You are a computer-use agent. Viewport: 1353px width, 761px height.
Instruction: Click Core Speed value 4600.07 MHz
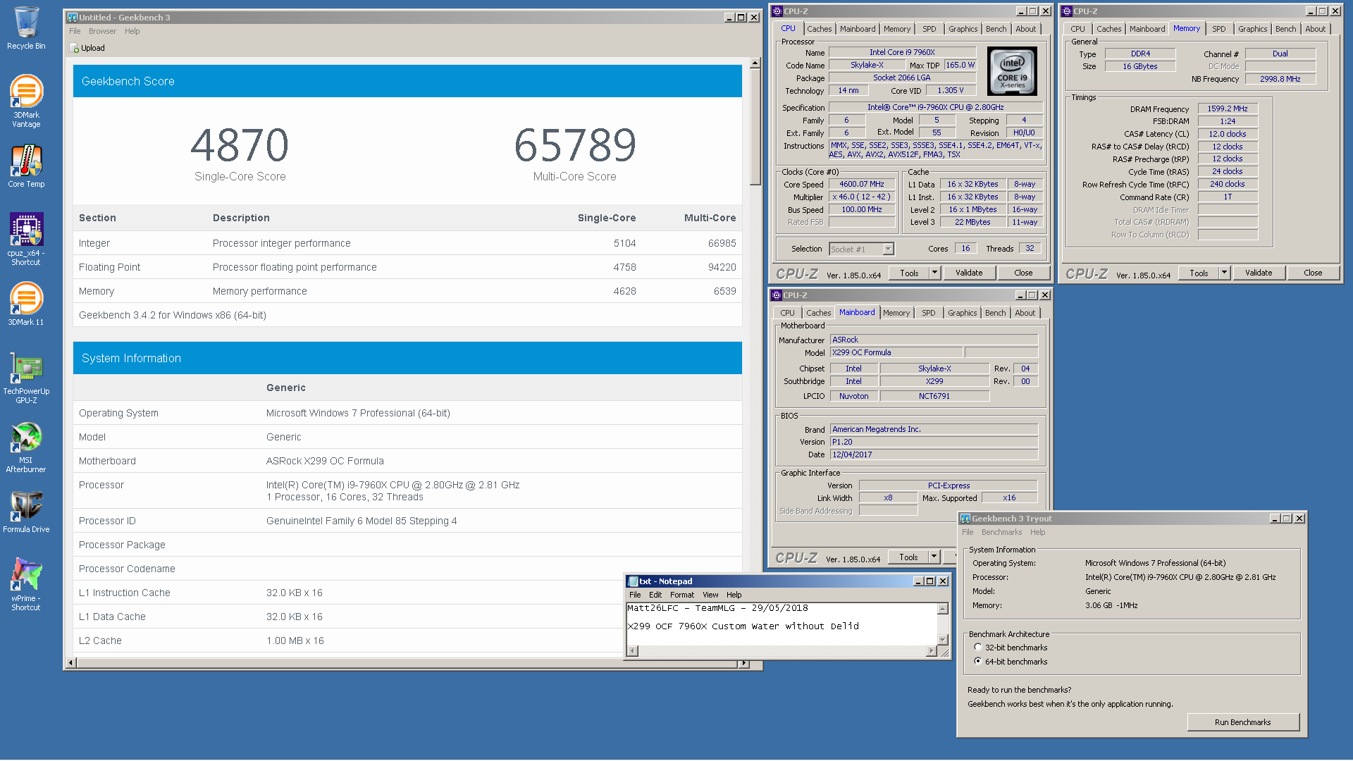[x=861, y=184]
